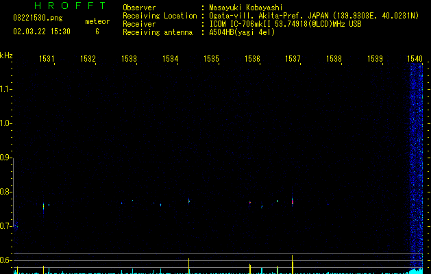Viewport: 431px width, 274px height.
Task: Click the tallest yellow amplitude spike near 1537
Action: tap(292, 264)
